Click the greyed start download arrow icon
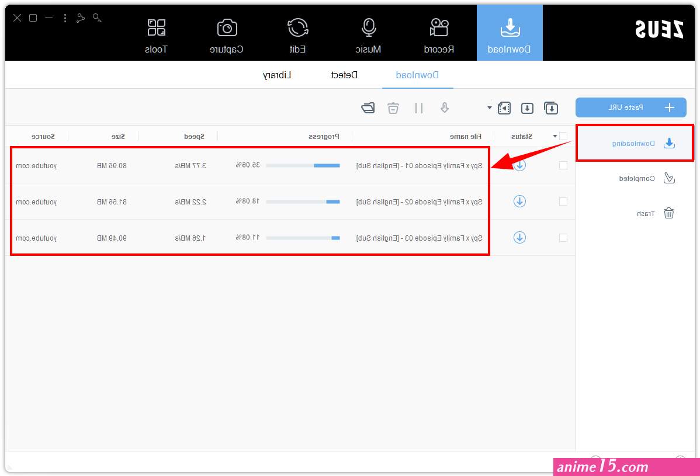 445,108
